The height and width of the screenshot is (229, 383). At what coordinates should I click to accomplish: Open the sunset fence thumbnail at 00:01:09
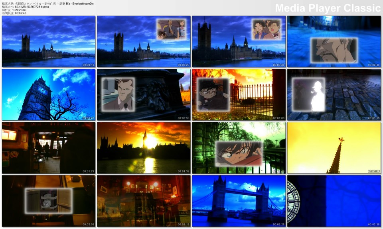[239, 95]
